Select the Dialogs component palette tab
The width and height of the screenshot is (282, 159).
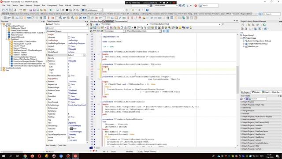click(x=27, y=14)
